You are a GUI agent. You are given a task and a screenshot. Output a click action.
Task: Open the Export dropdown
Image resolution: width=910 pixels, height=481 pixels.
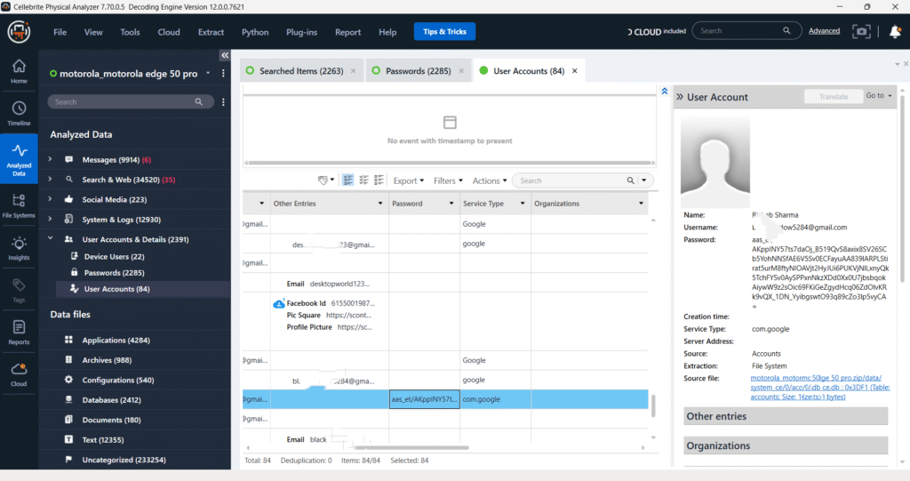[409, 180]
